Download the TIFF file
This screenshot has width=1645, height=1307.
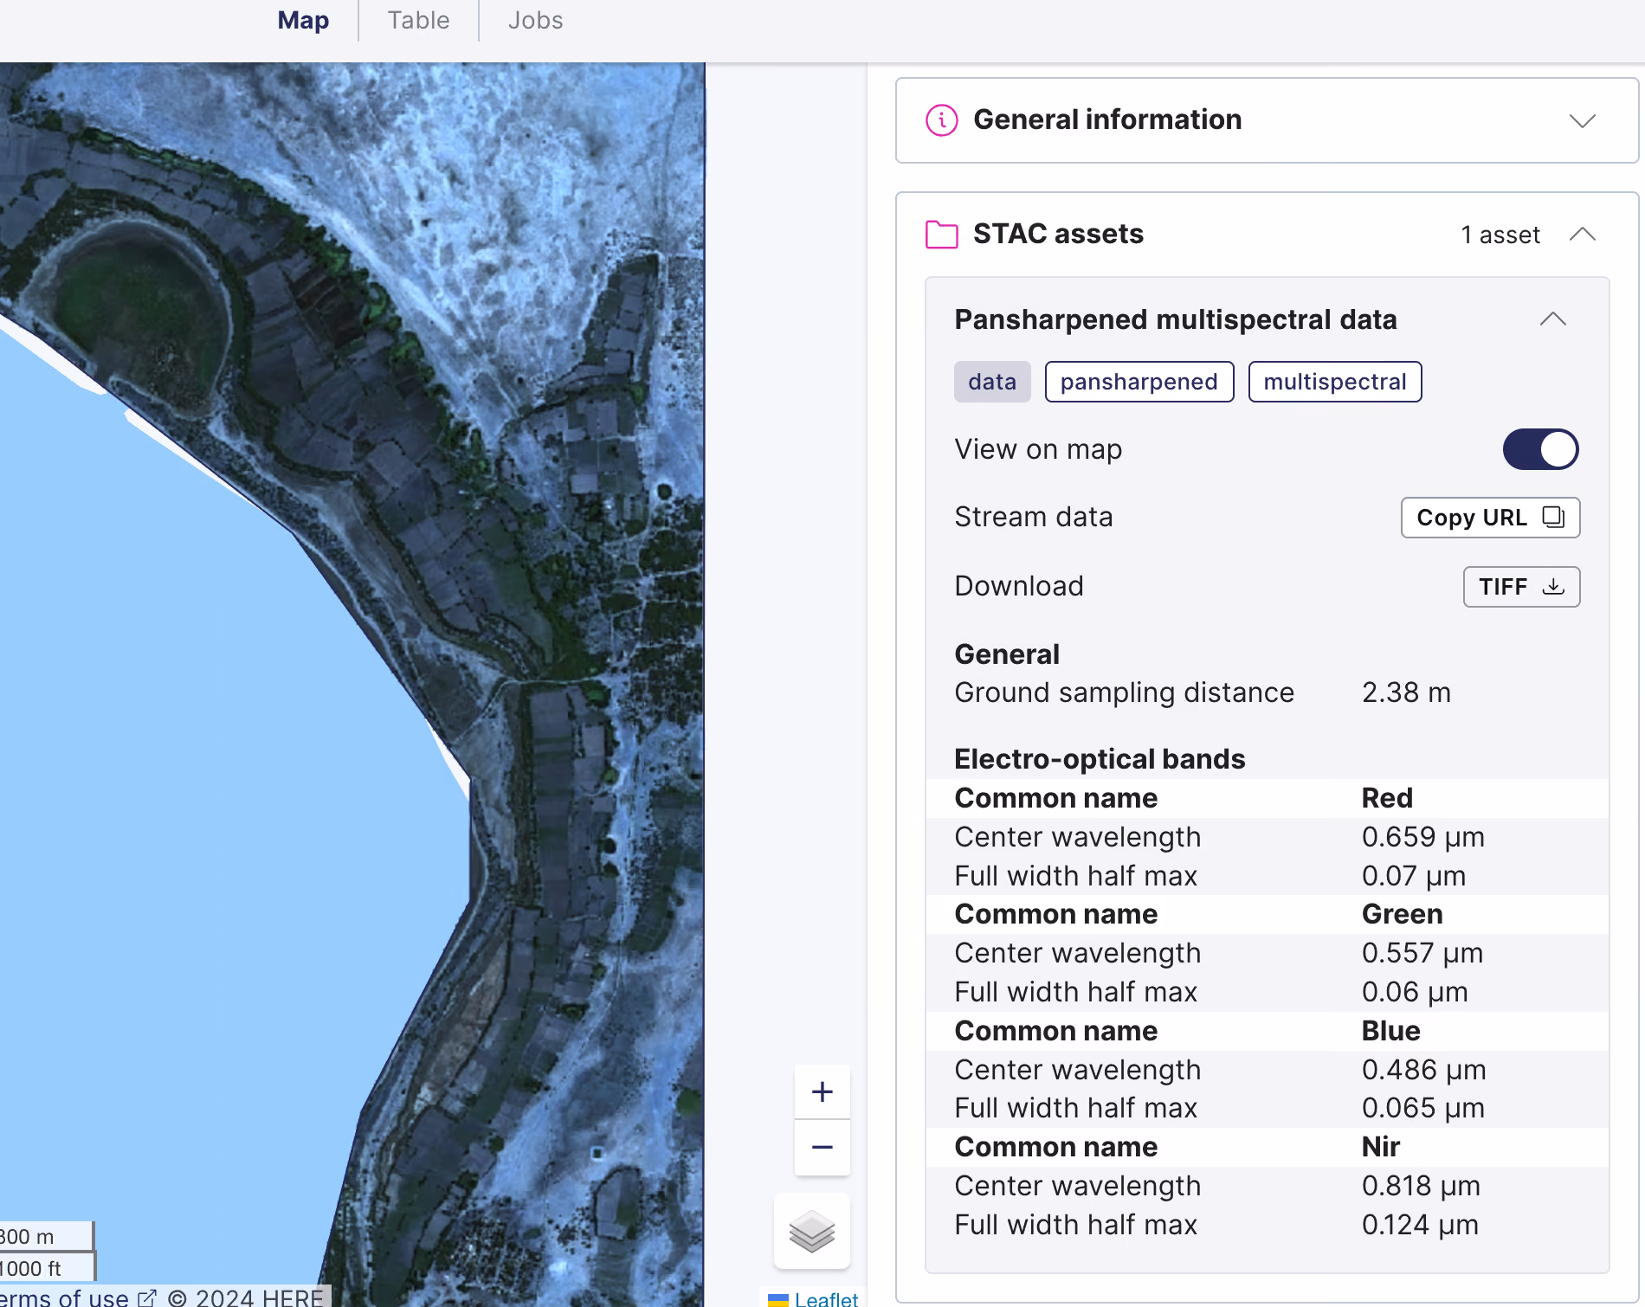(x=1522, y=587)
